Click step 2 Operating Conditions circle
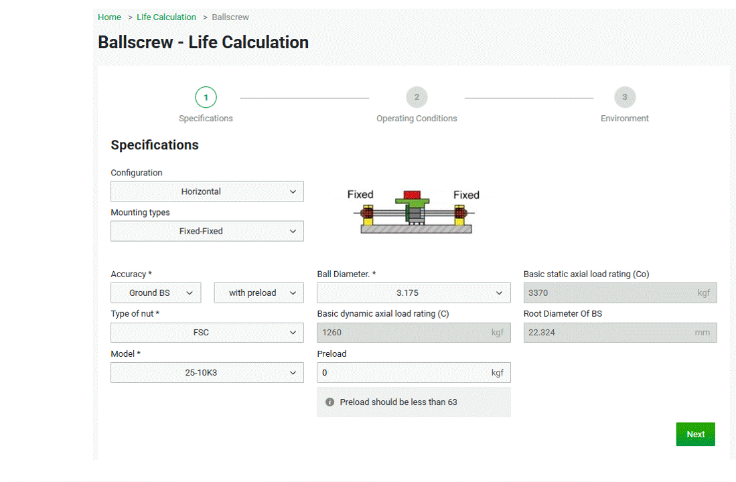Viewport: 736px width, 482px height. [x=417, y=96]
